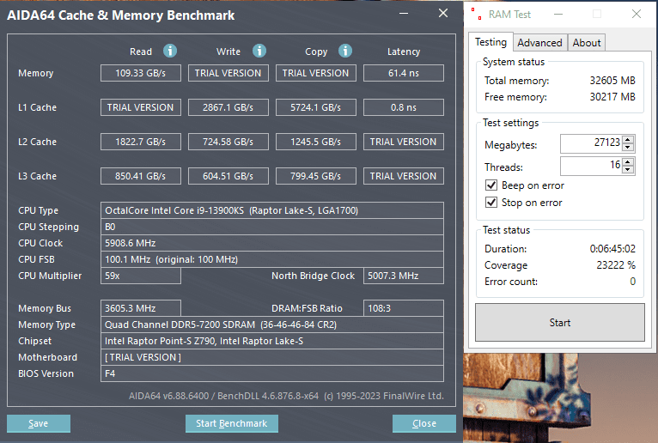Switch to the Testing tab
Screen dimensions: 658x443
pos(491,42)
